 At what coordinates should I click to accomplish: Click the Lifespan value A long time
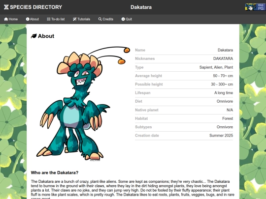(224, 93)
